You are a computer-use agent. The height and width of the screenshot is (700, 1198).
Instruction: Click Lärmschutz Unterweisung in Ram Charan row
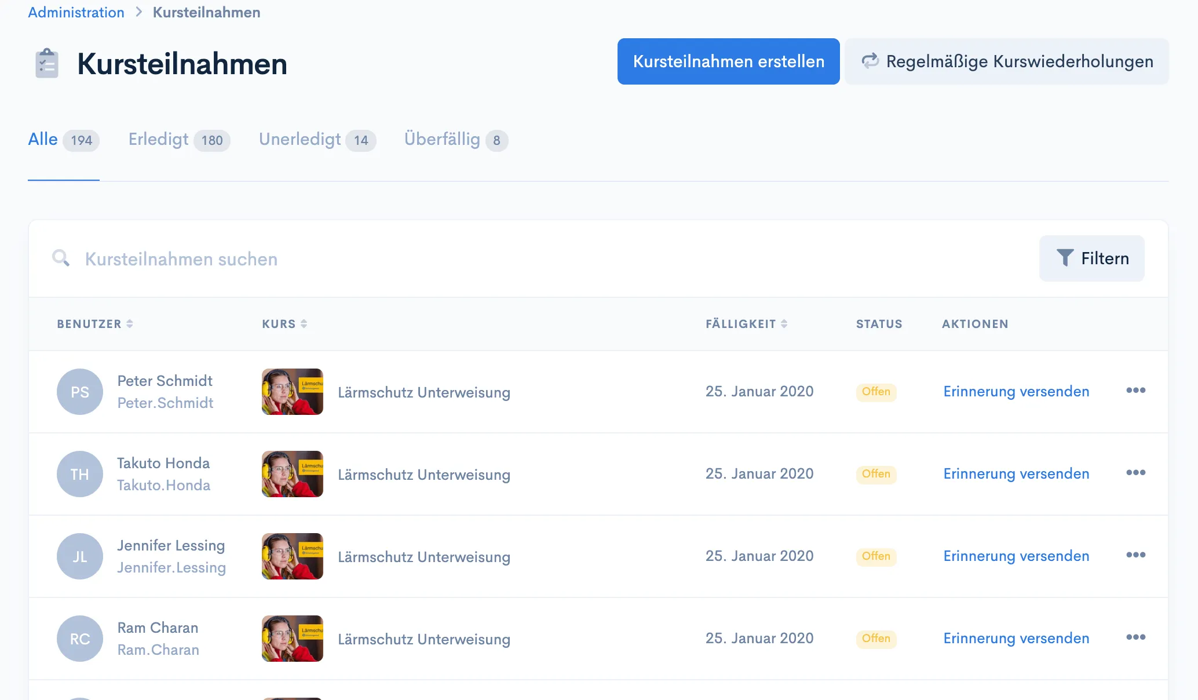[x=424, y=639]
